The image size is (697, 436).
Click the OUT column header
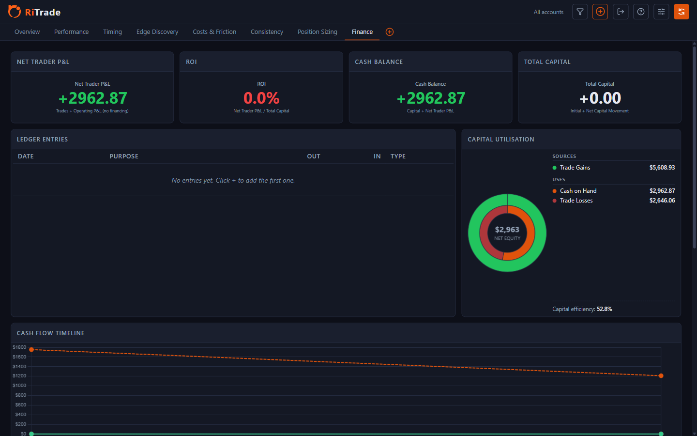[x=314, y=156]
